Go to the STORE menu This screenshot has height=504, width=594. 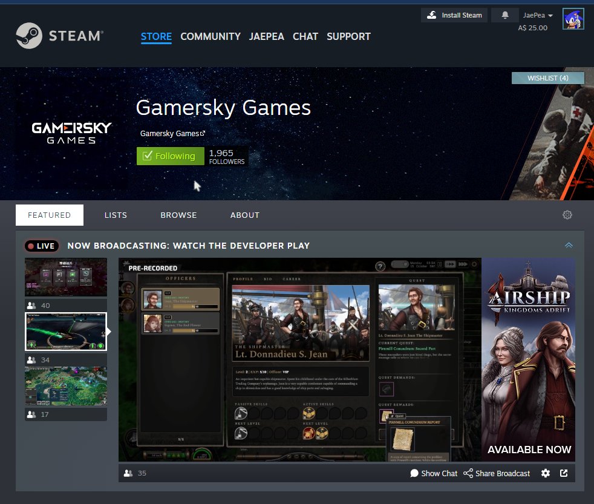[x=156, y=36]
